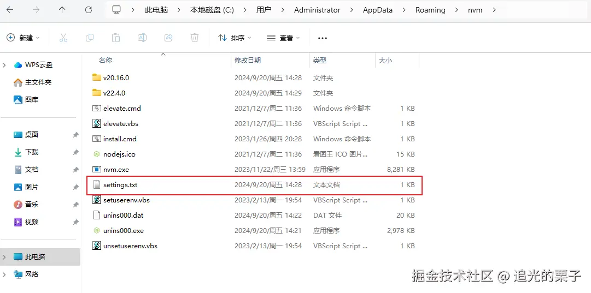Screen dimensions: 591x293
Task: Open the 排序 (Sort) dropdown
Action: tap(235, 38)
